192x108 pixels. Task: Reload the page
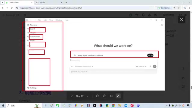point(12,8)
